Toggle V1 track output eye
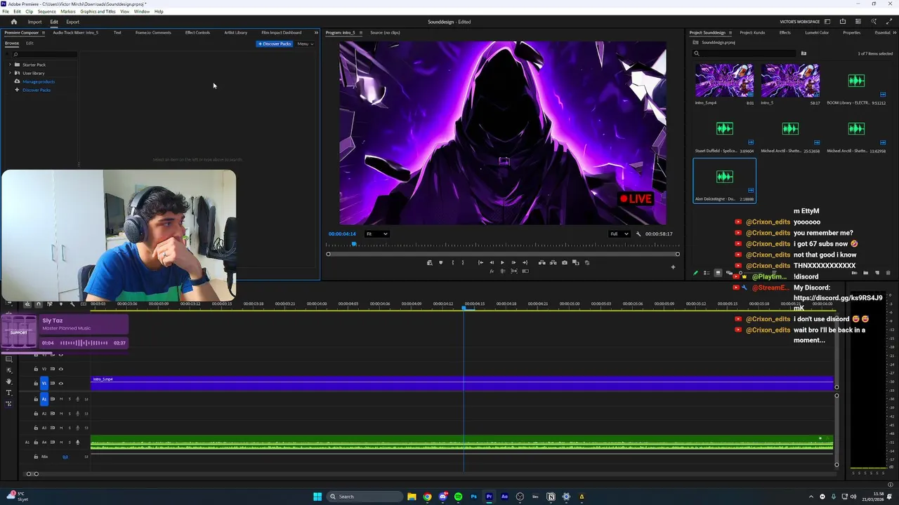The height and width of the screenshot is (505, 899). click(x=60, y=384)
